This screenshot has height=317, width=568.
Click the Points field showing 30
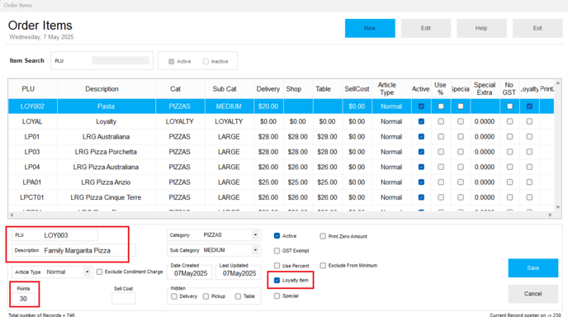pos(23,299)
